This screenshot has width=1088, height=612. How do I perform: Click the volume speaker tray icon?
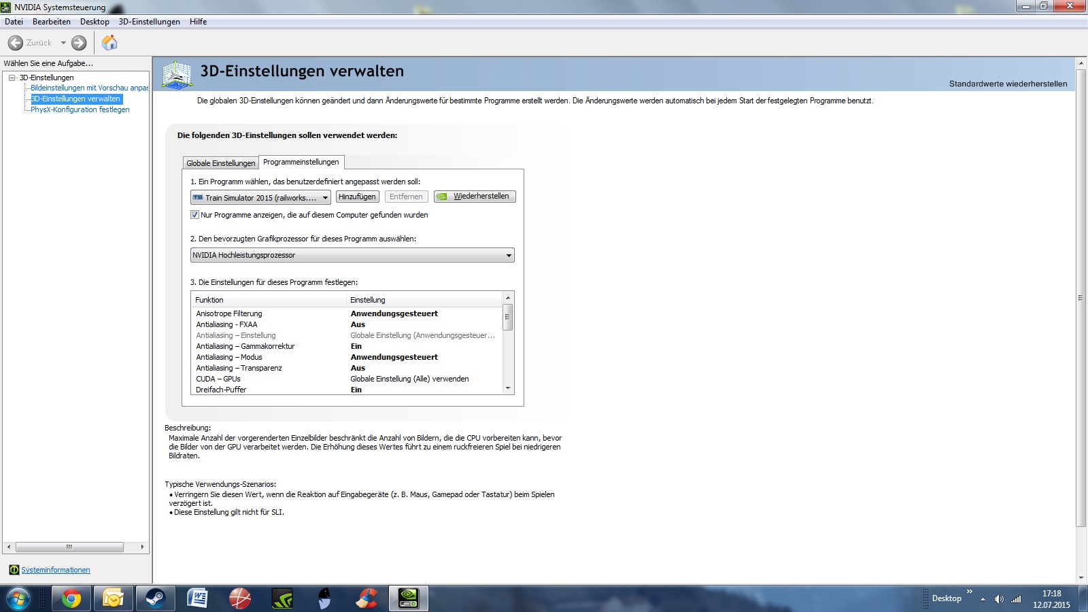pos(998,599)
